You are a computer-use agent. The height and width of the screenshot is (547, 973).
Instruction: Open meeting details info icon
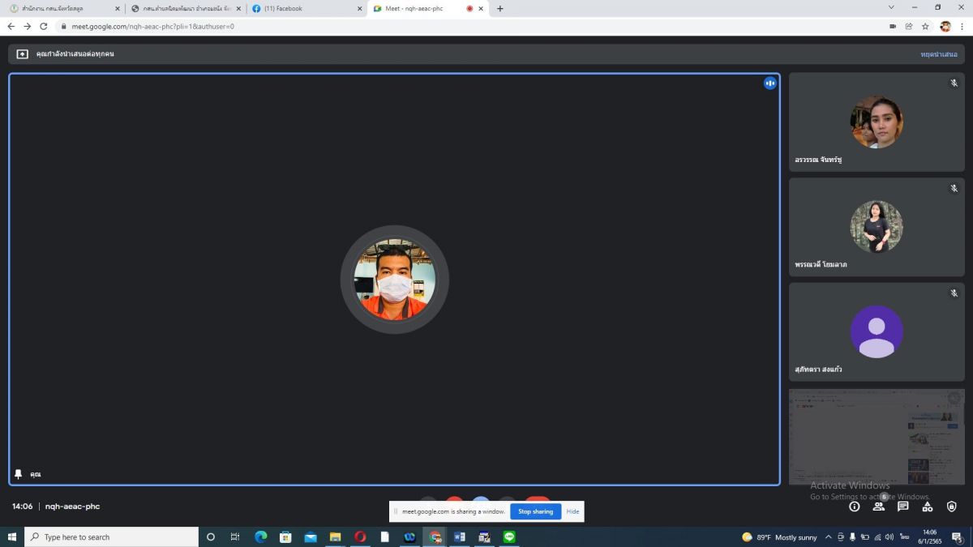(x=854, y=506)
